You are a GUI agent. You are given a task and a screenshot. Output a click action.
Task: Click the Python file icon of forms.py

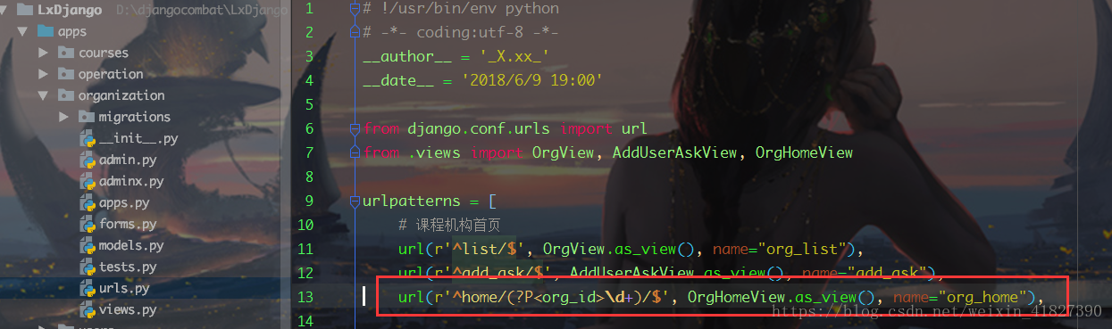pyautogui.click(x=88, y=224)
